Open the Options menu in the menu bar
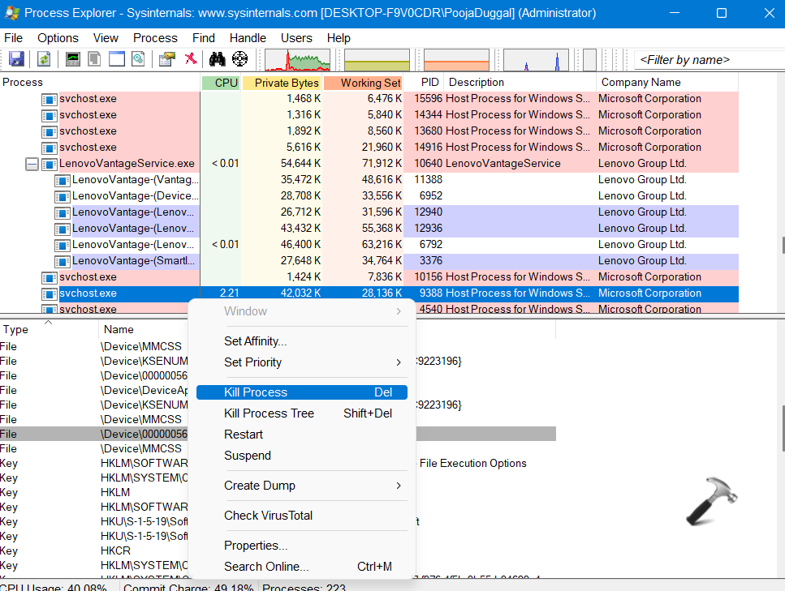This screenshot has width=785, height=591. tap(58, 38)
